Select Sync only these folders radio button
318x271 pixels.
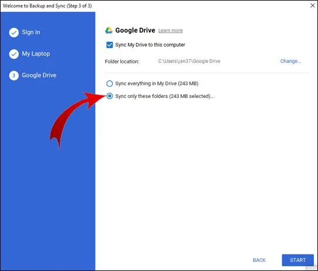tap(110, 96)
